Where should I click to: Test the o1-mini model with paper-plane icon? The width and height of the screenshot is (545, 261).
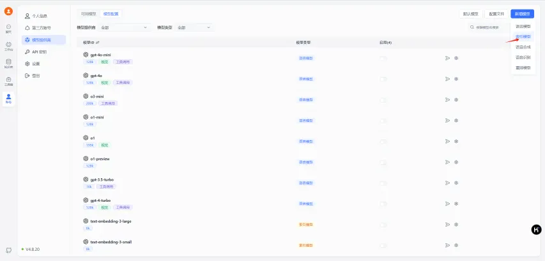[447, 120]
